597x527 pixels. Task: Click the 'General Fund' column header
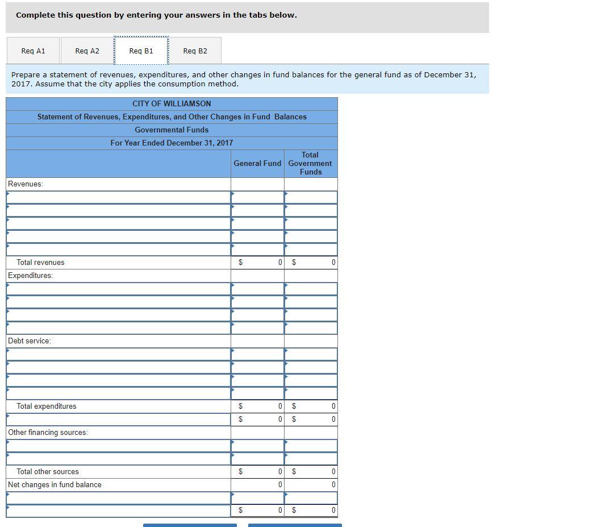pos(257,164)
